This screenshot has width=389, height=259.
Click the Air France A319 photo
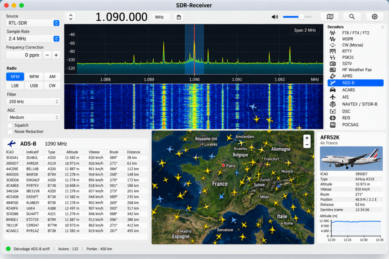pos(351,159)
